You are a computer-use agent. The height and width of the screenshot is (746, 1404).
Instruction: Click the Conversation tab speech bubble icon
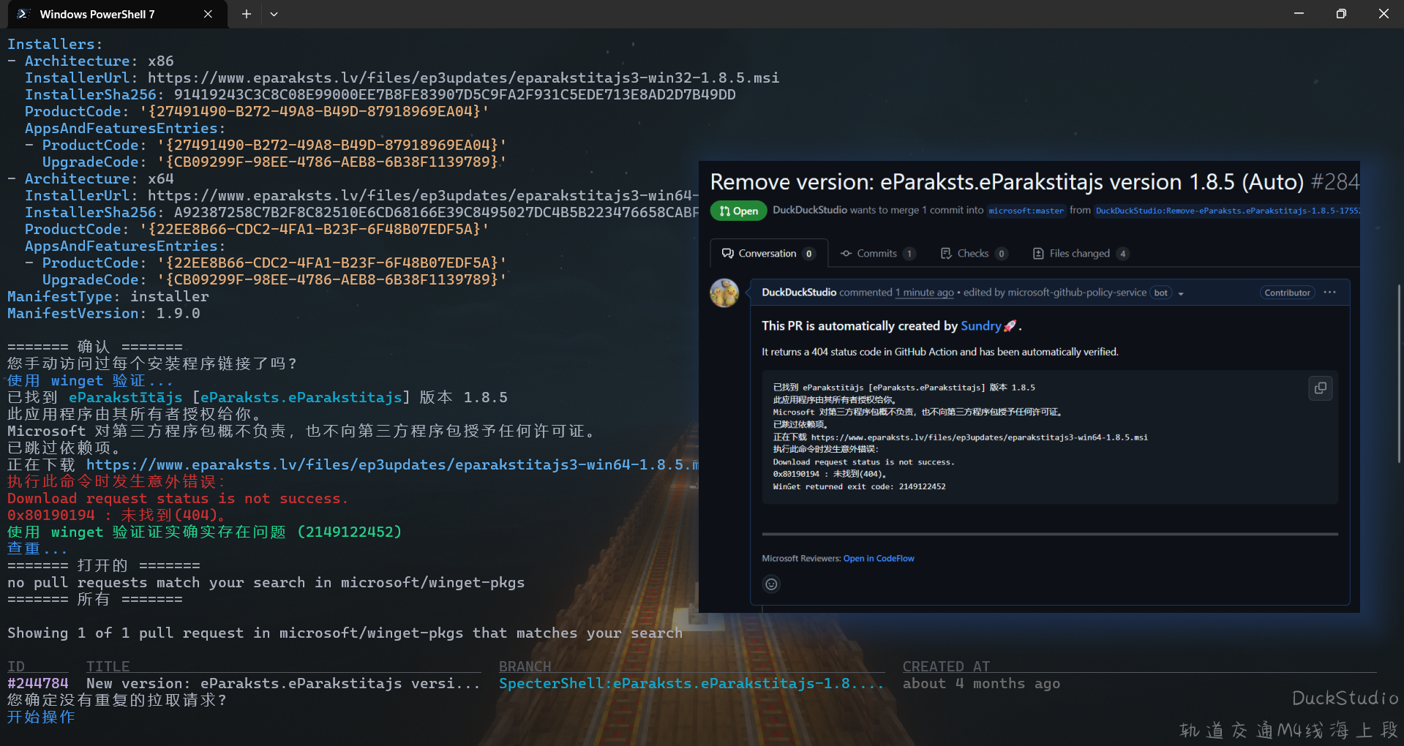click(727, 253)
